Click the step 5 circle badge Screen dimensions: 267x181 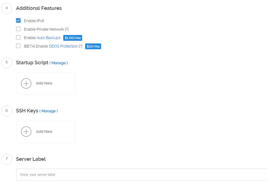(x=7, y=63)
